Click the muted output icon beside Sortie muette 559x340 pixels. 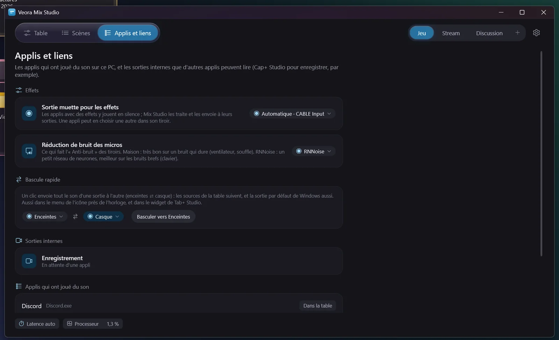[x=29, y=113]
